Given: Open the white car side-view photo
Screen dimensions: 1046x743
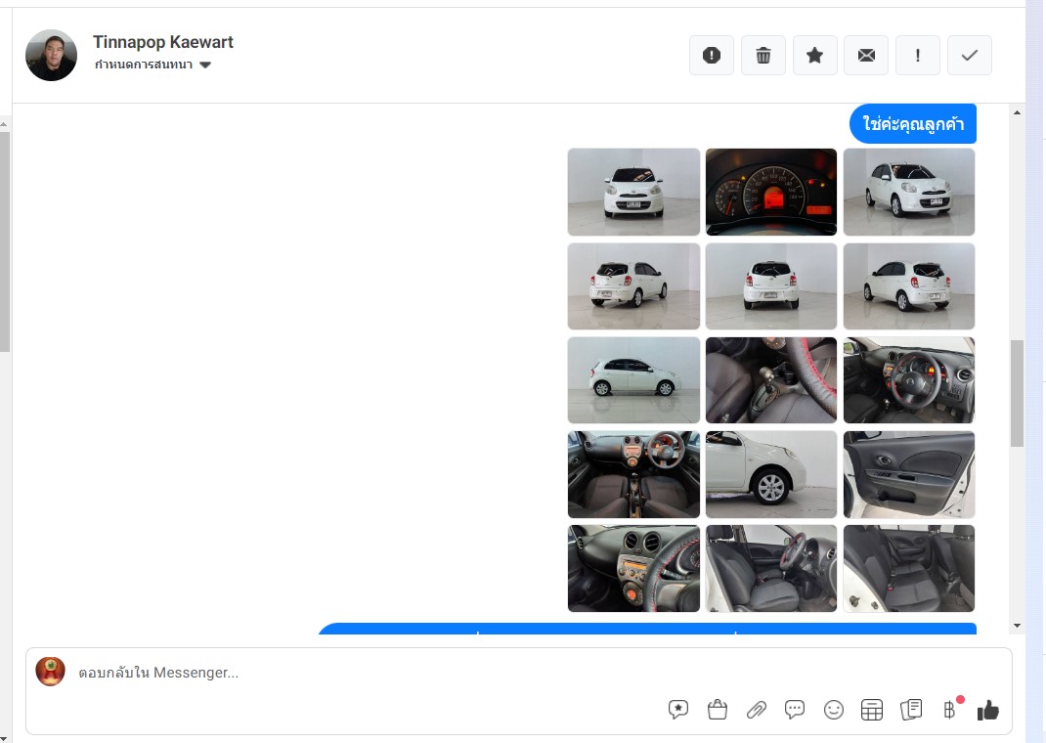Looking at the screenshot, I should tap(633, 380).
